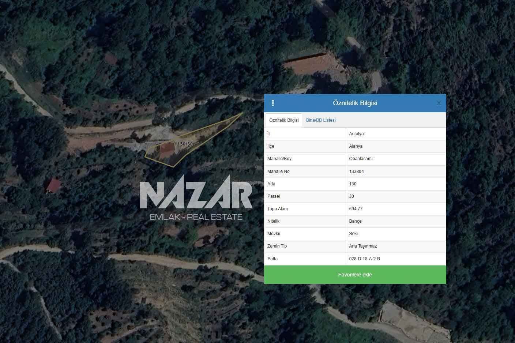Click the Favorilere ekle button
This screenshot has width=515, height=343.
355,275
